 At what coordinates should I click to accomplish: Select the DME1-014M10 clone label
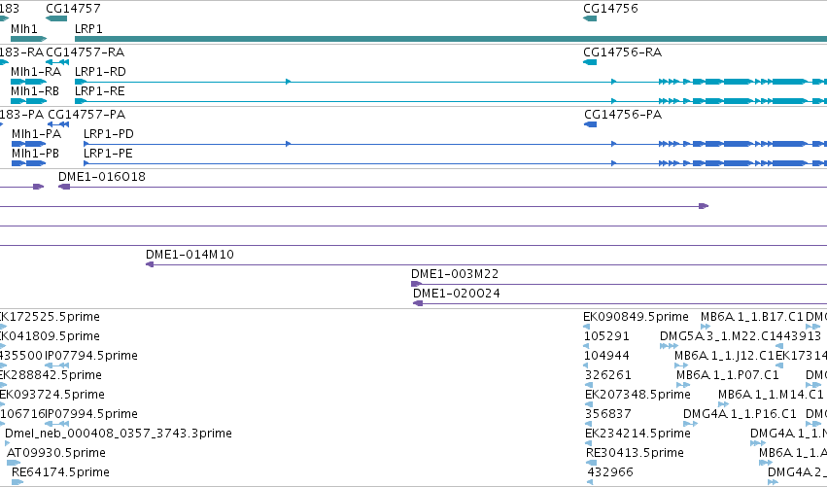tap(190, 255)
